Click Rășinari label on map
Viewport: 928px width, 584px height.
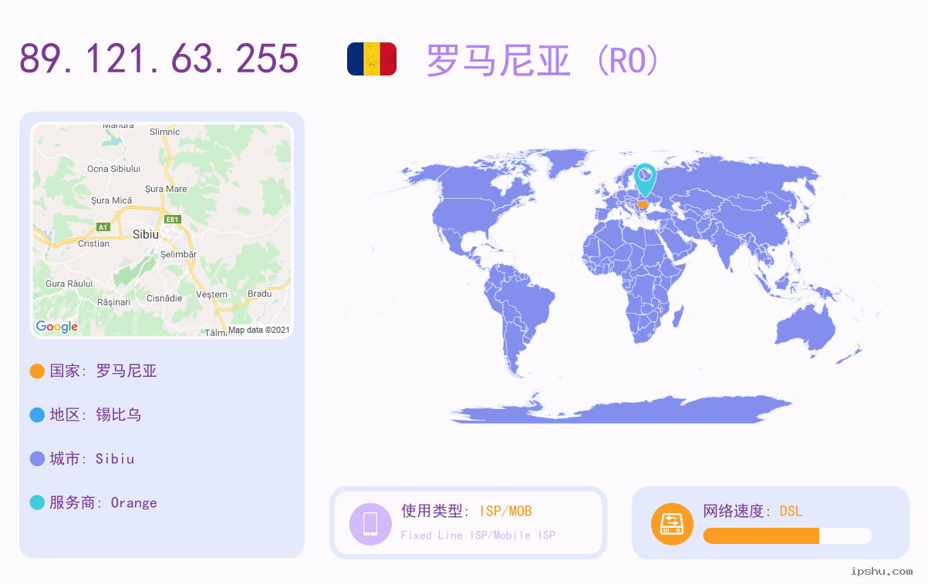click(113, 302)
